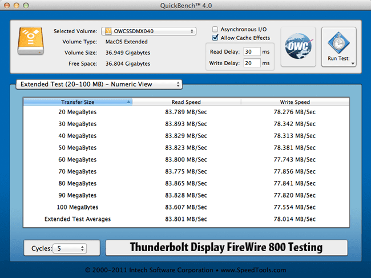Sort by the Read Speed column header
371x278 pixels.
[186, 102]
